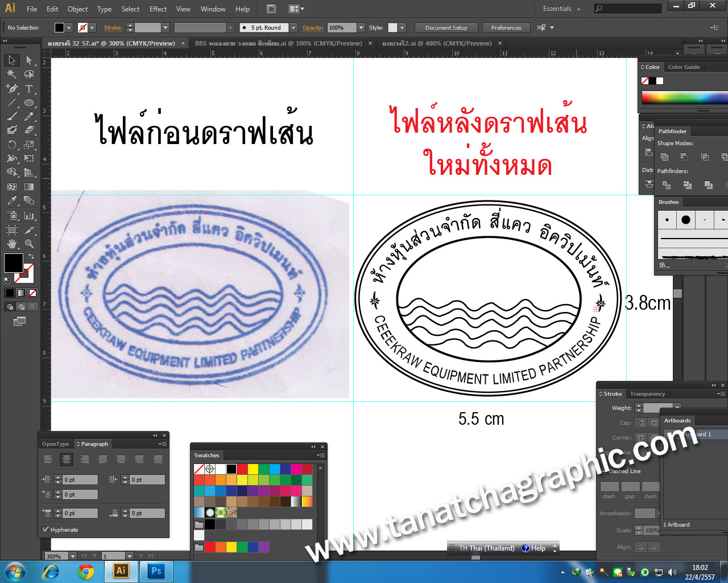728x583 pixels.
Task: Select the Line Segment tool
Action: click(12, 103)
